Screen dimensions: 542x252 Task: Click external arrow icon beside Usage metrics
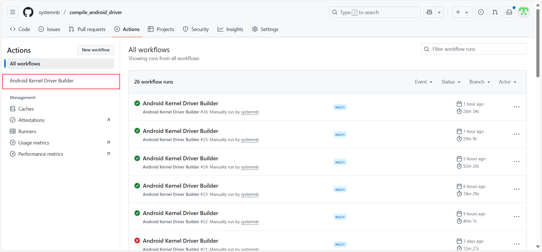coord(108,143)
